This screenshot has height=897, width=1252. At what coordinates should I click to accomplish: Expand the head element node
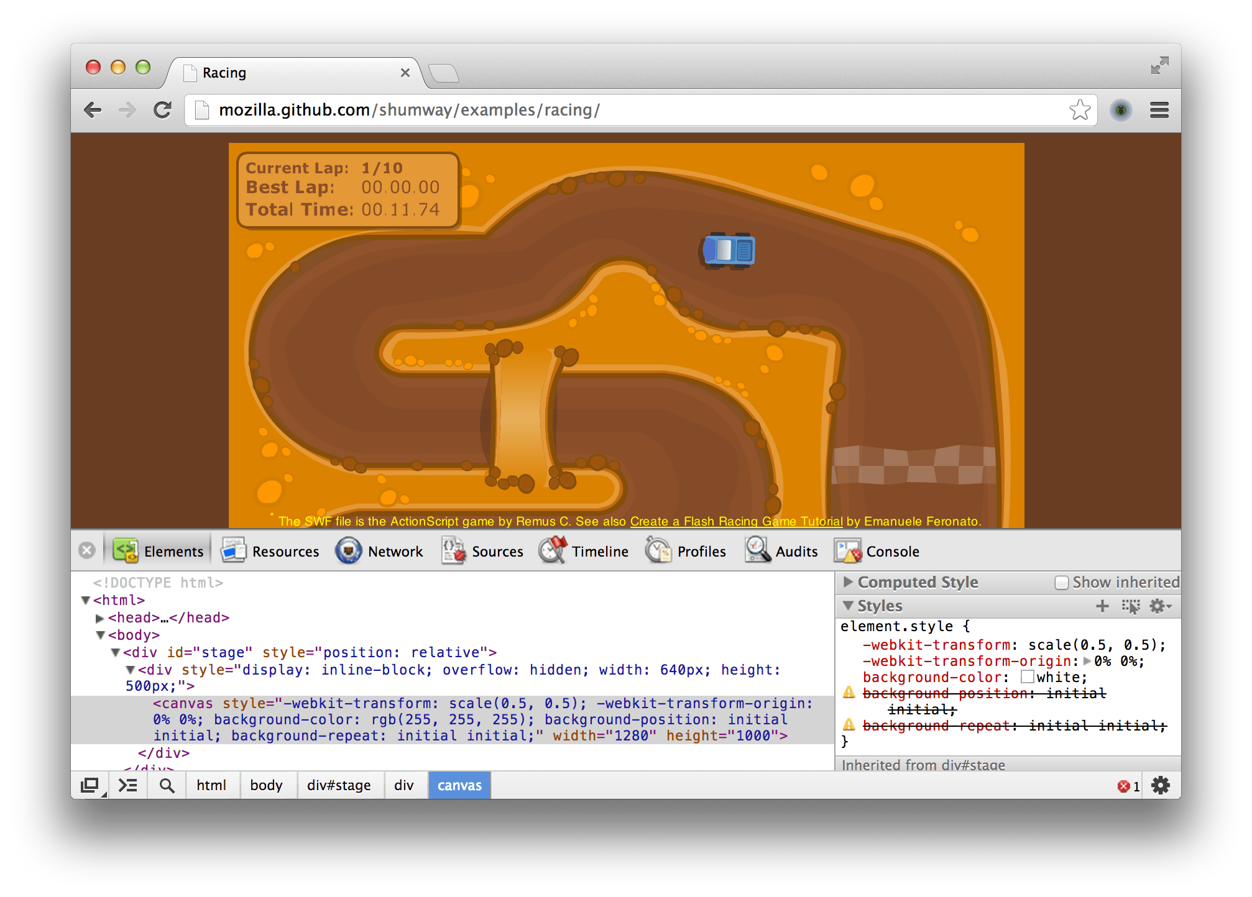99,618
